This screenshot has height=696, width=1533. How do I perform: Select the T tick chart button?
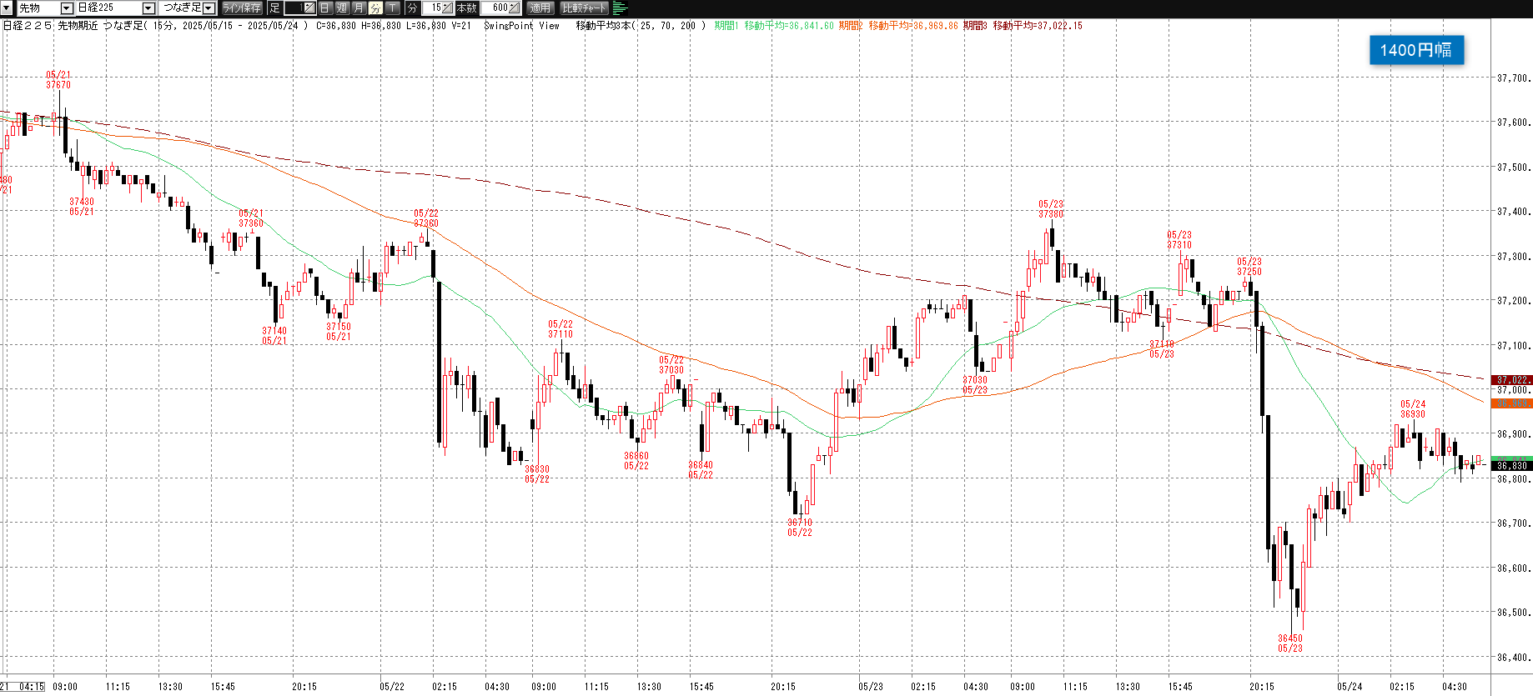pyautogui.click(x=392, y=8)
